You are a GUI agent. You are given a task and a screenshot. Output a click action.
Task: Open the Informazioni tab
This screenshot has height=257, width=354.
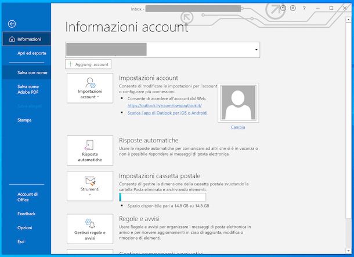click(27, 39)
